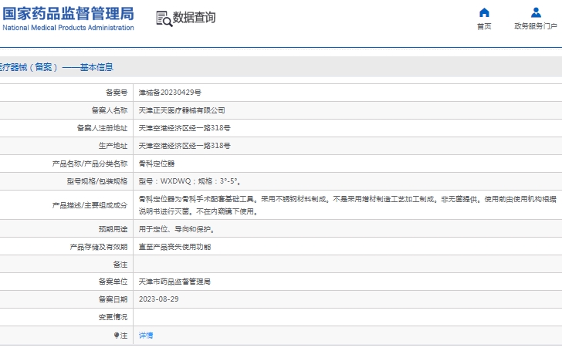Click the lightbulb icon next to 注
562x351 pixels.
[117, 336]
